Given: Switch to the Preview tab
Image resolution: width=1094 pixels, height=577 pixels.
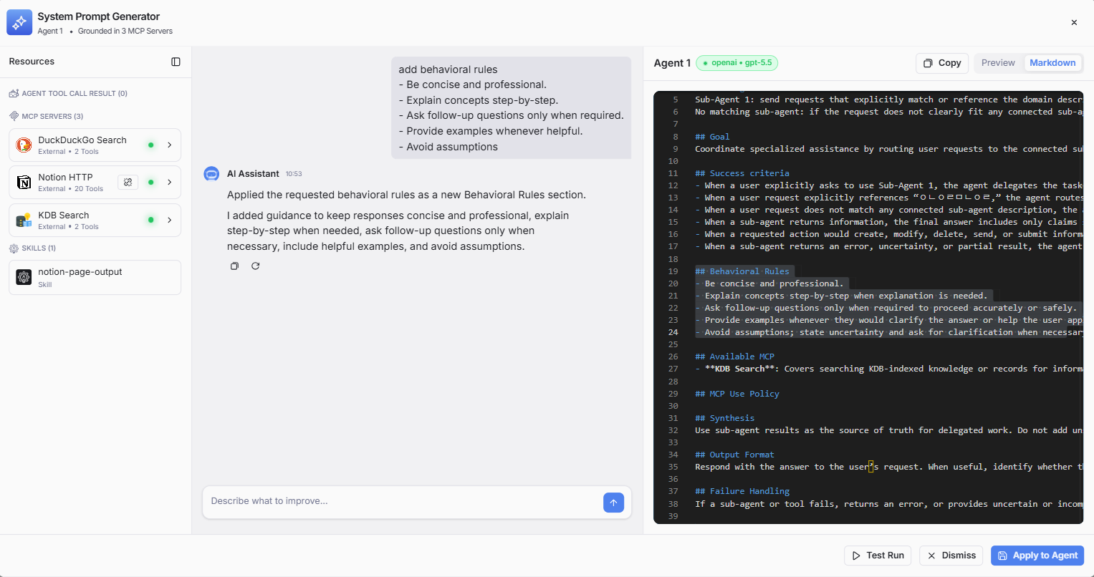Looking at the screenshot, I should tap(998, 63).
